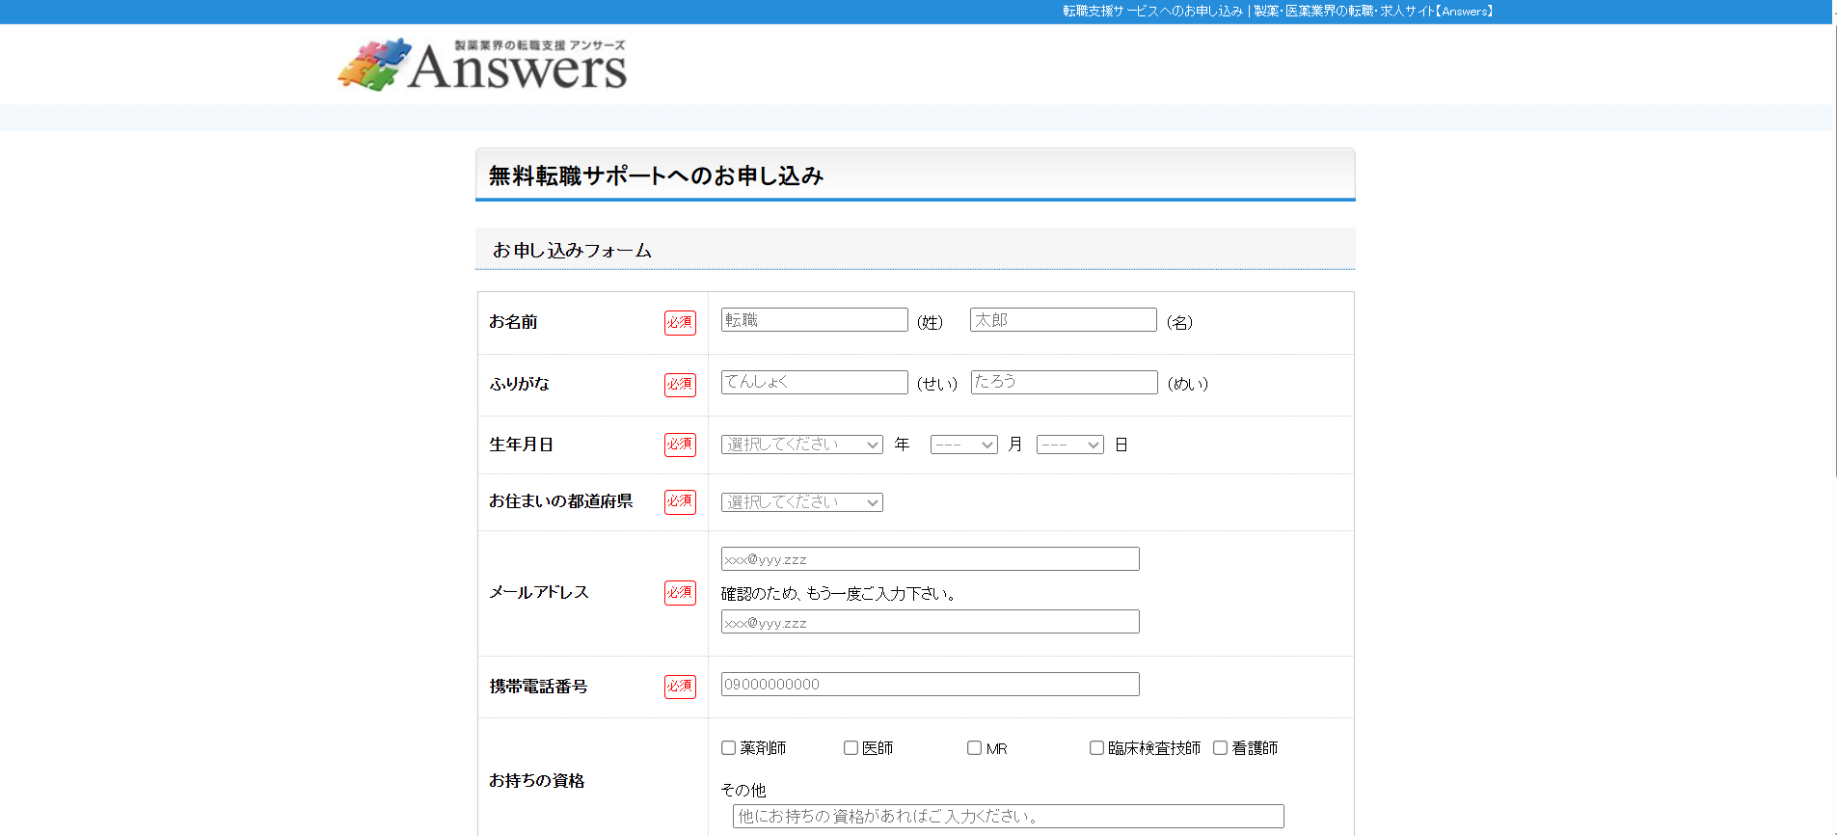This screenshot has width=1837, height=836.
Task: Open the birth month dropdown
Action: tap(963, 445)
